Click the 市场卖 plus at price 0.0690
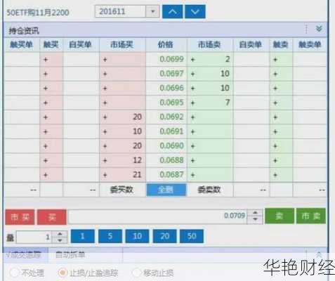 (192, 146)
